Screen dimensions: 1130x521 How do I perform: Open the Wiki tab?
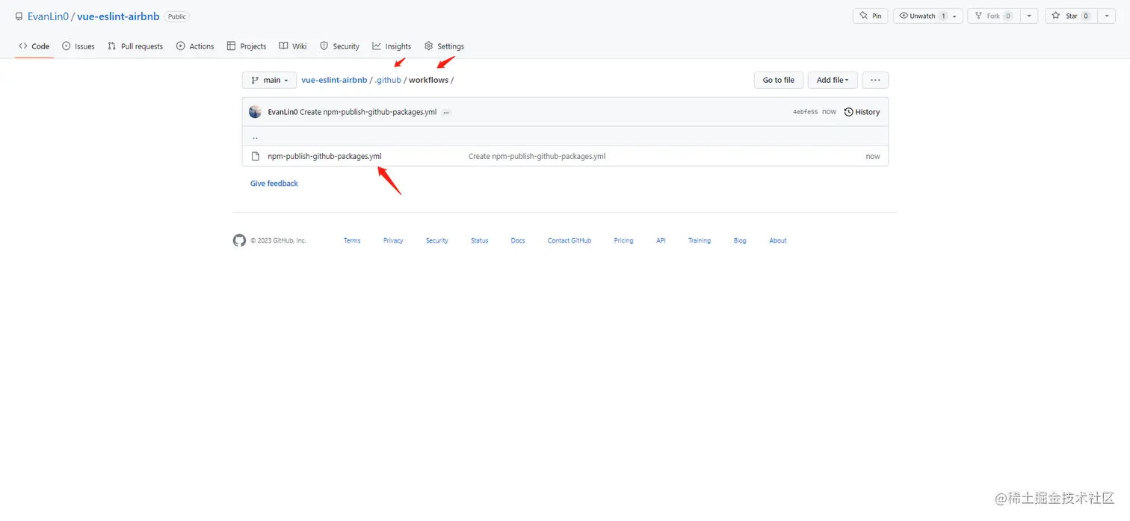(x=293, y=46)
